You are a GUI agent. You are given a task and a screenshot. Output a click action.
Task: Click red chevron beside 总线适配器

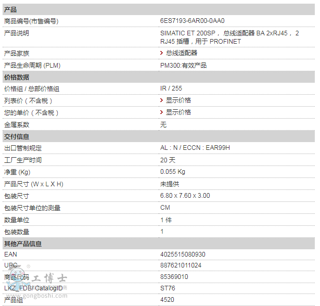click(161, 53)
